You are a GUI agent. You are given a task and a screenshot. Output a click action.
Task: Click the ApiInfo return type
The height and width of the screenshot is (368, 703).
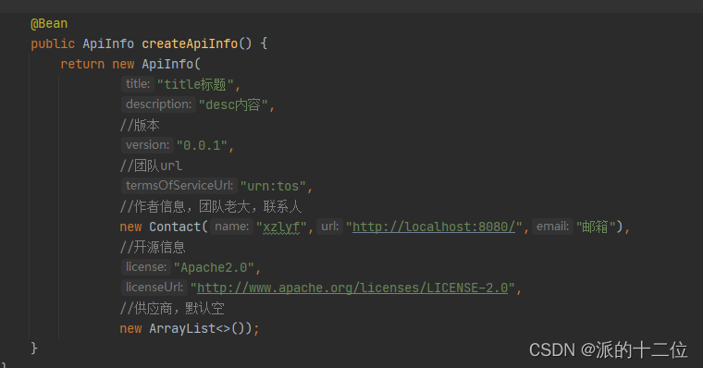(x=108, y=43)
